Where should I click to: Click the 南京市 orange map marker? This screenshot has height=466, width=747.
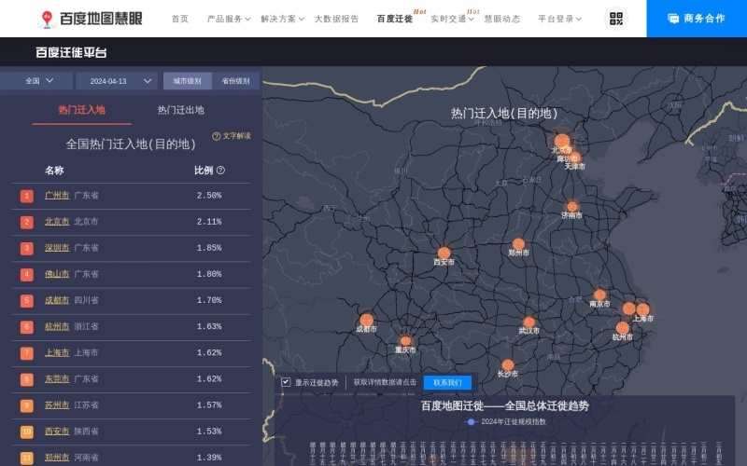click(x=599, y=295)
